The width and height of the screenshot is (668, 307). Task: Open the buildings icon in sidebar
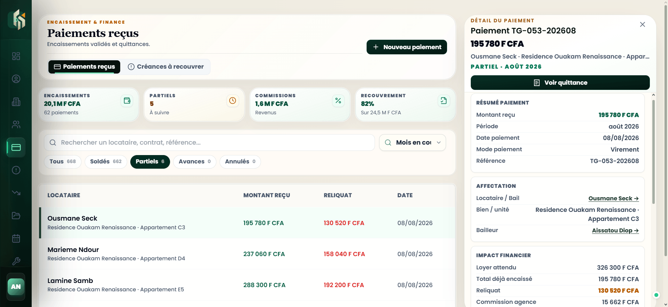(x=16, y=102)
